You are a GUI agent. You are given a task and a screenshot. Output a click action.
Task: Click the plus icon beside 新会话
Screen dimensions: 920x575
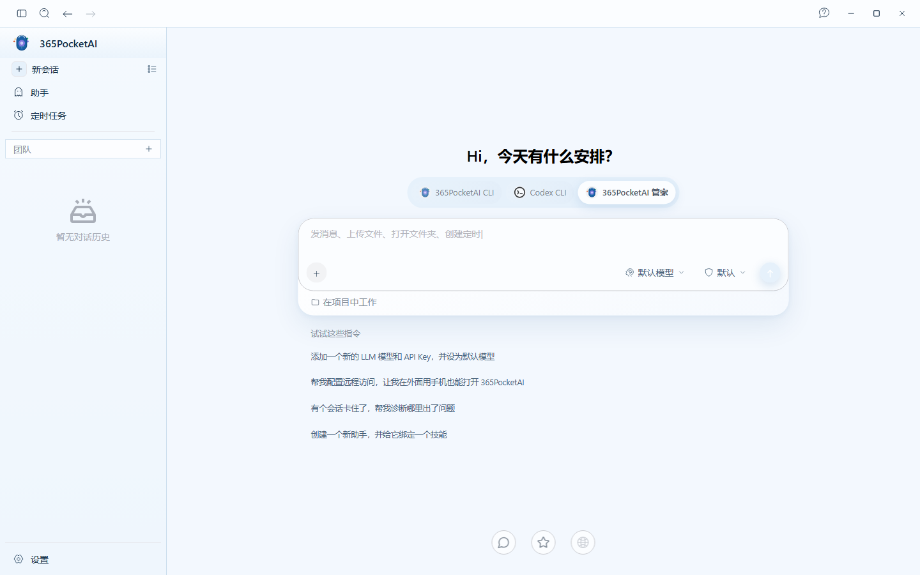coord(19,69)
